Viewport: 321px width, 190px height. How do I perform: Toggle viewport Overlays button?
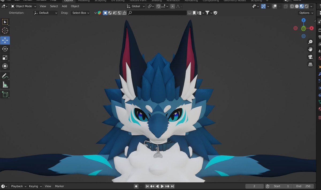[275, 6]
